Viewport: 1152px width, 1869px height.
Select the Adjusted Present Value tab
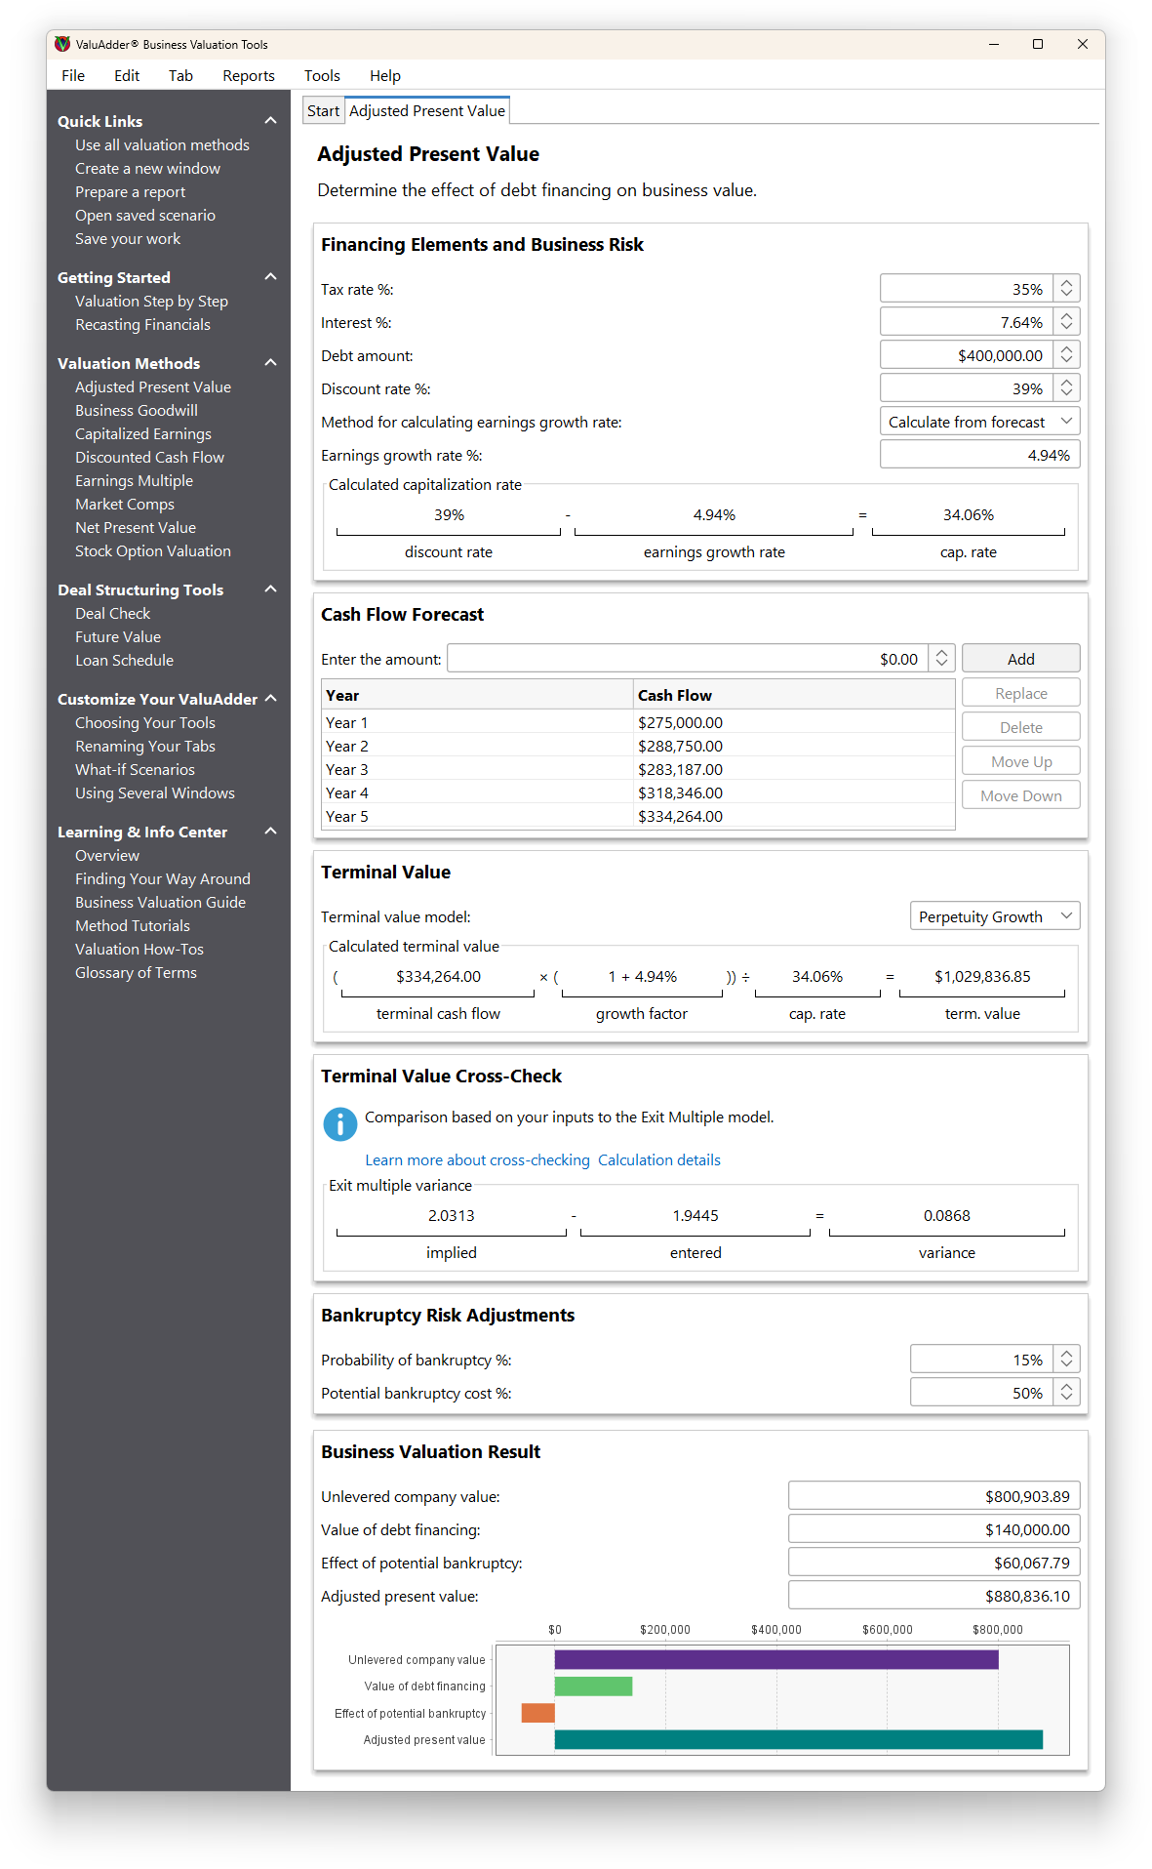coord(427,110)
